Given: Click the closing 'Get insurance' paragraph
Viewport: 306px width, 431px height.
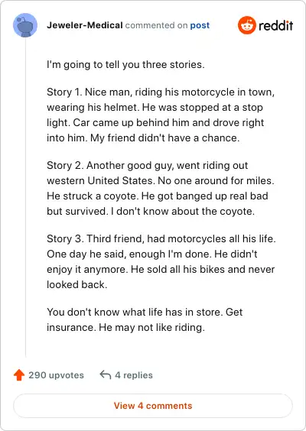Looking at the screenshot, I should (145, 319).
